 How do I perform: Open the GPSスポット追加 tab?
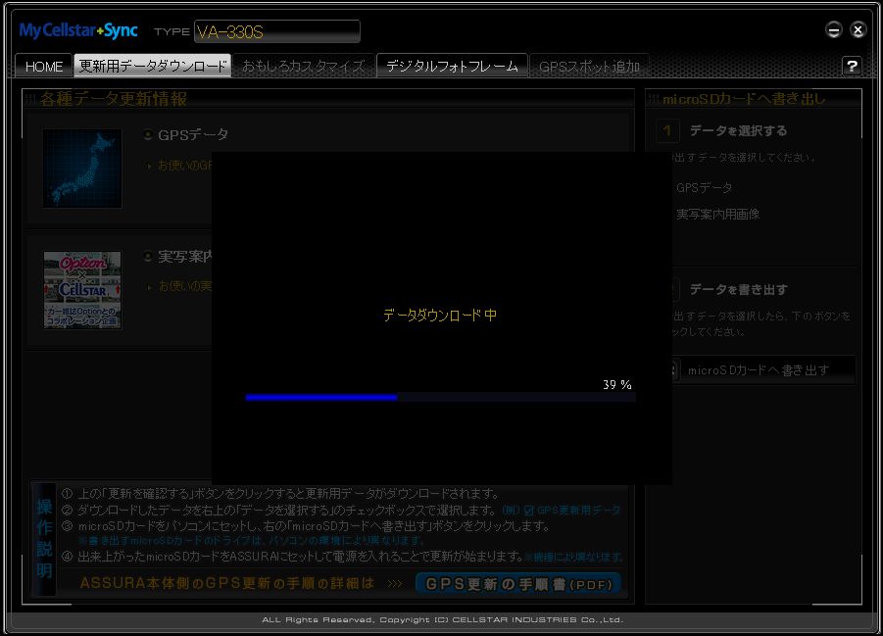pos(589,67)
